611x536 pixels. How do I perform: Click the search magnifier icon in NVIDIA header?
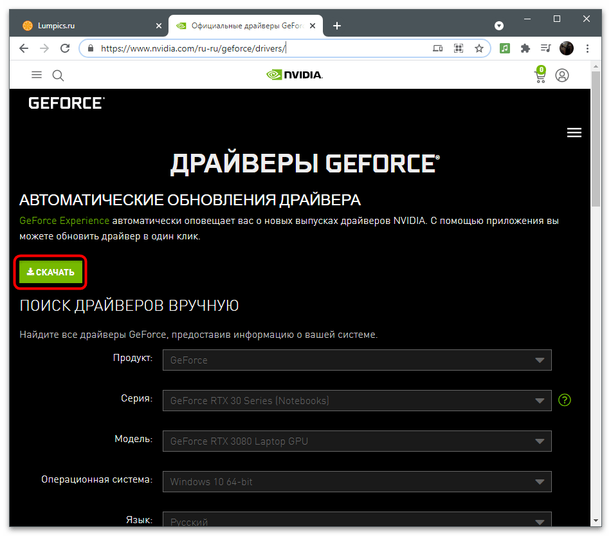click(58, 75)
